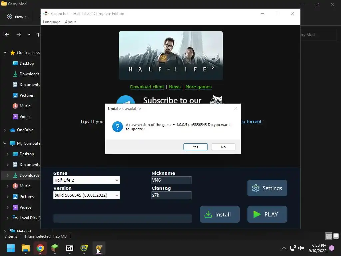Image resolution: width=341 pixels, height=256 pixels.
Task: Go back in File Explorer
Action: tap(7, 35)
